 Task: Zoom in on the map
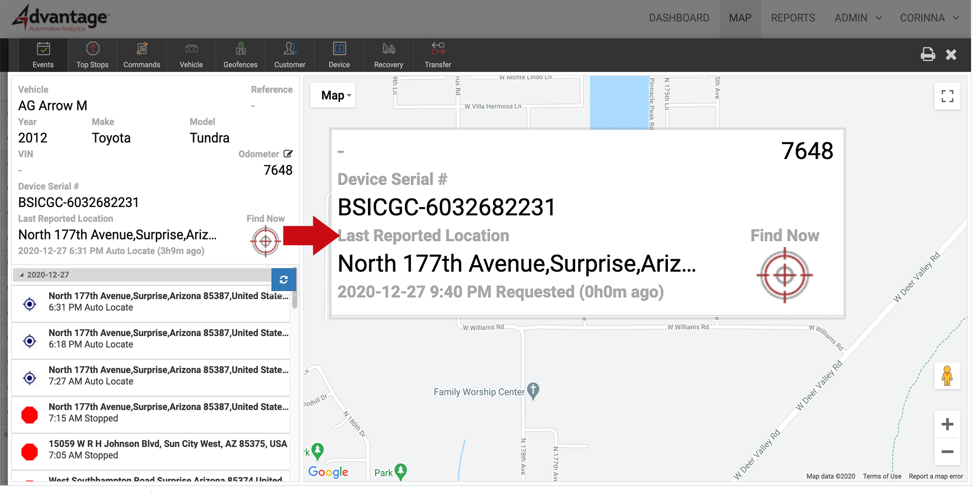tap(947, 424)
